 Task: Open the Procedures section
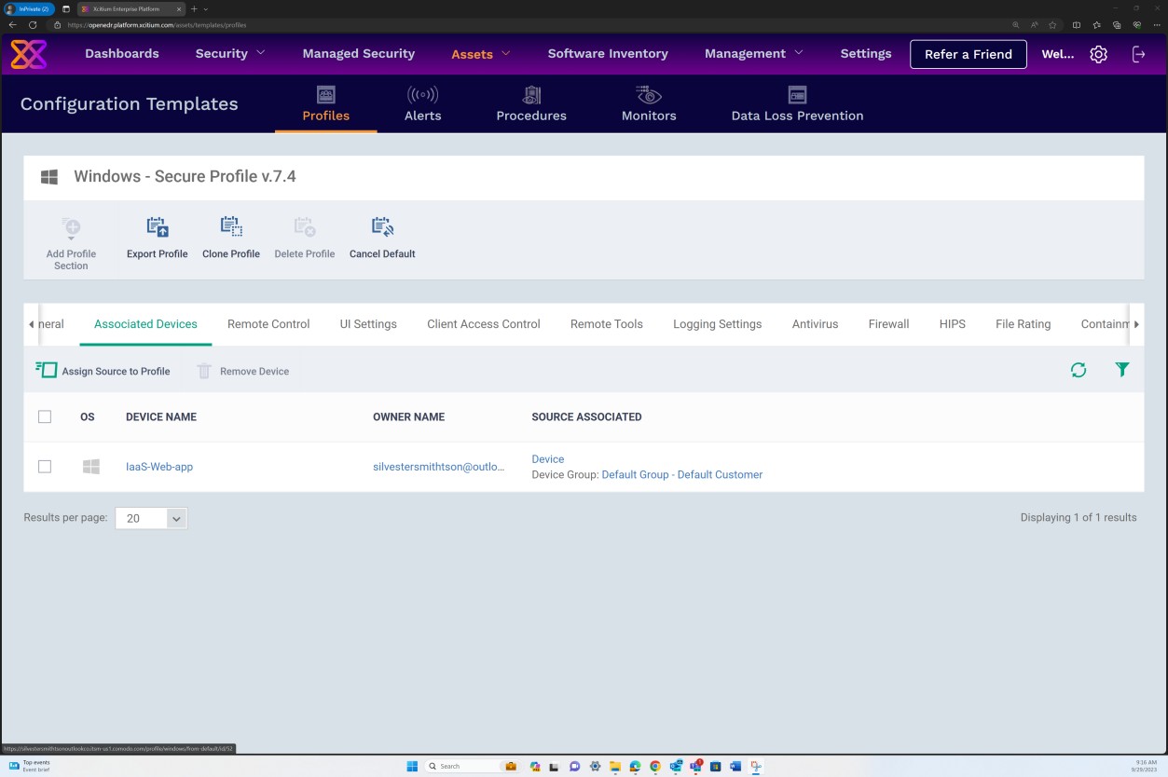coord(531,104)
